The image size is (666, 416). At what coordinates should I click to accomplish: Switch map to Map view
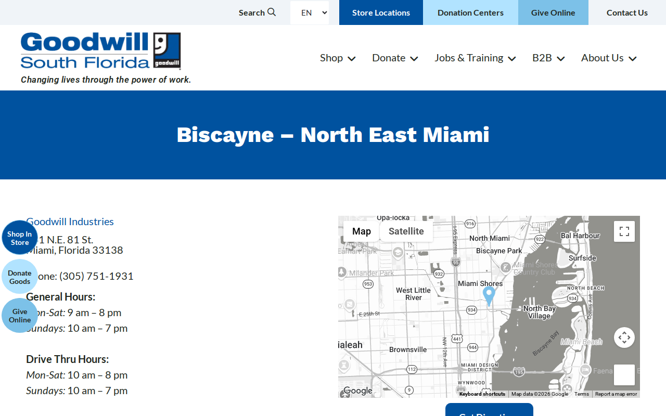coord(362,231)
